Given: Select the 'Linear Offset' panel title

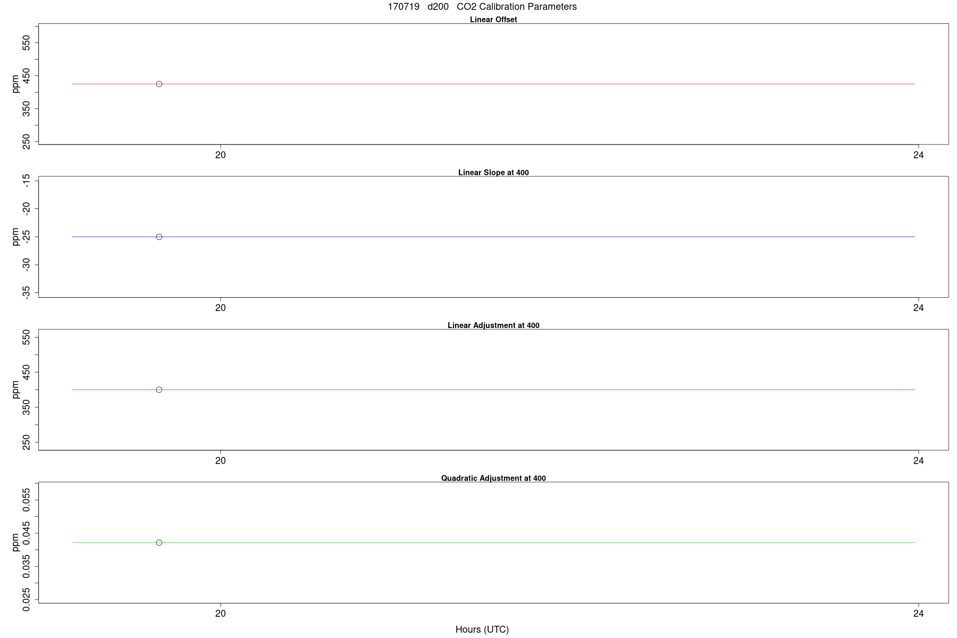Looking at the screenshot, I should click(493, 20).
